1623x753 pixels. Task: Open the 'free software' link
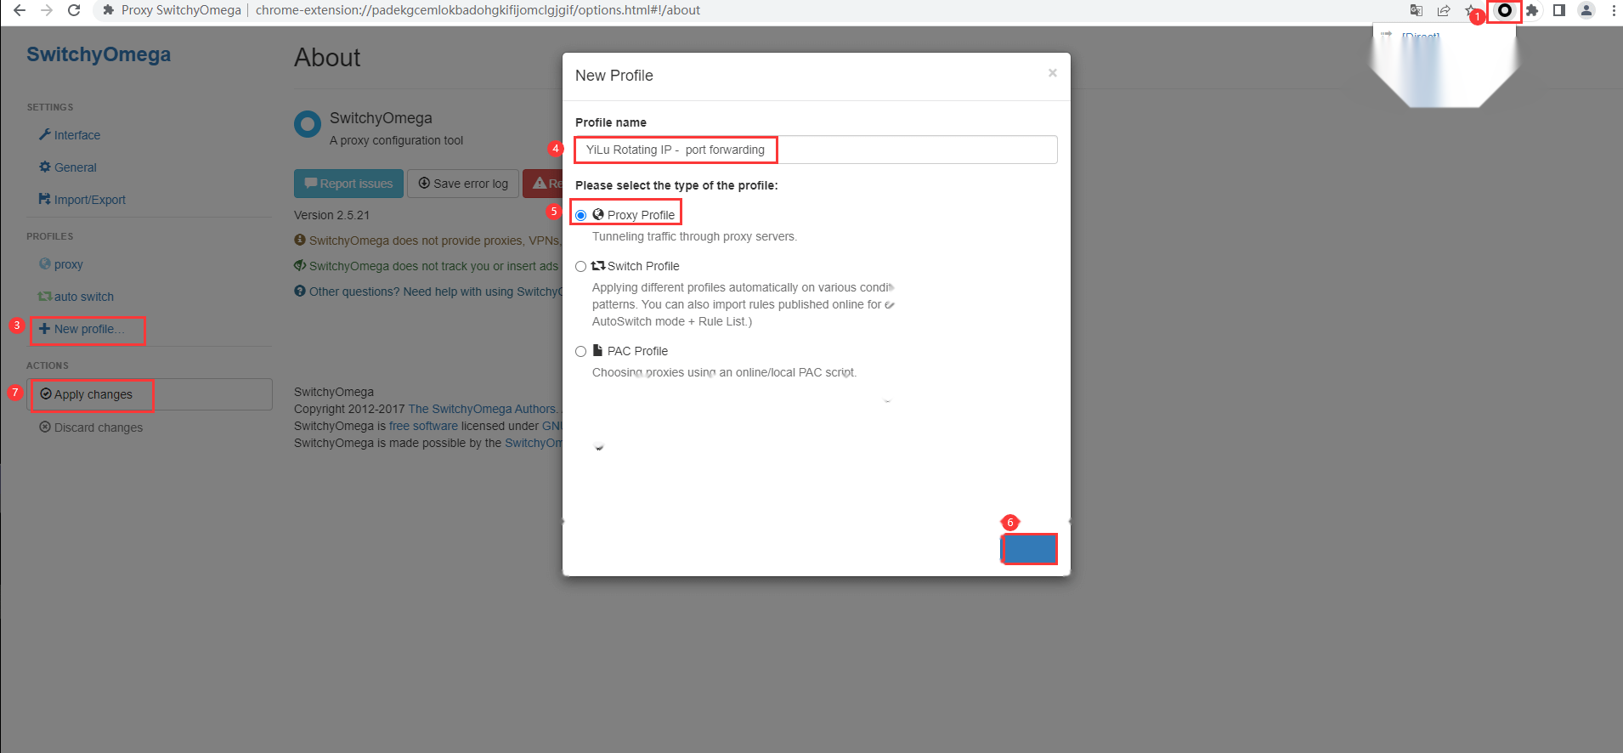pos(423,426)
